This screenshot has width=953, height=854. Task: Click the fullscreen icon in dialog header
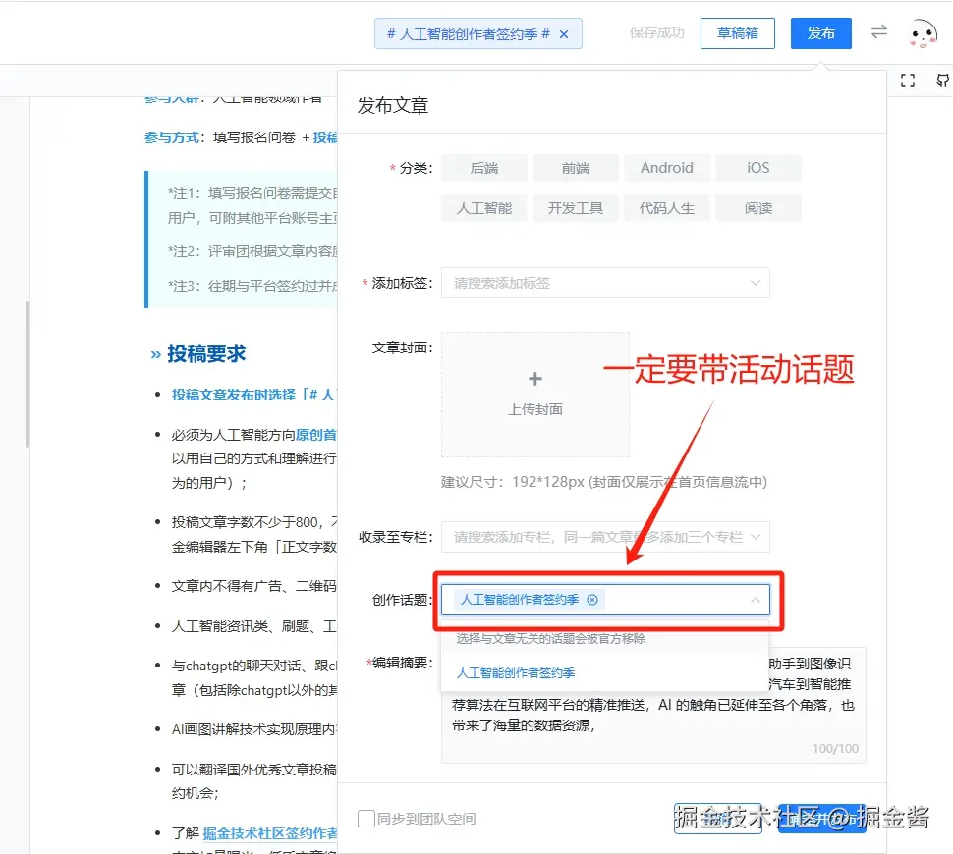(x=908, y=81)
